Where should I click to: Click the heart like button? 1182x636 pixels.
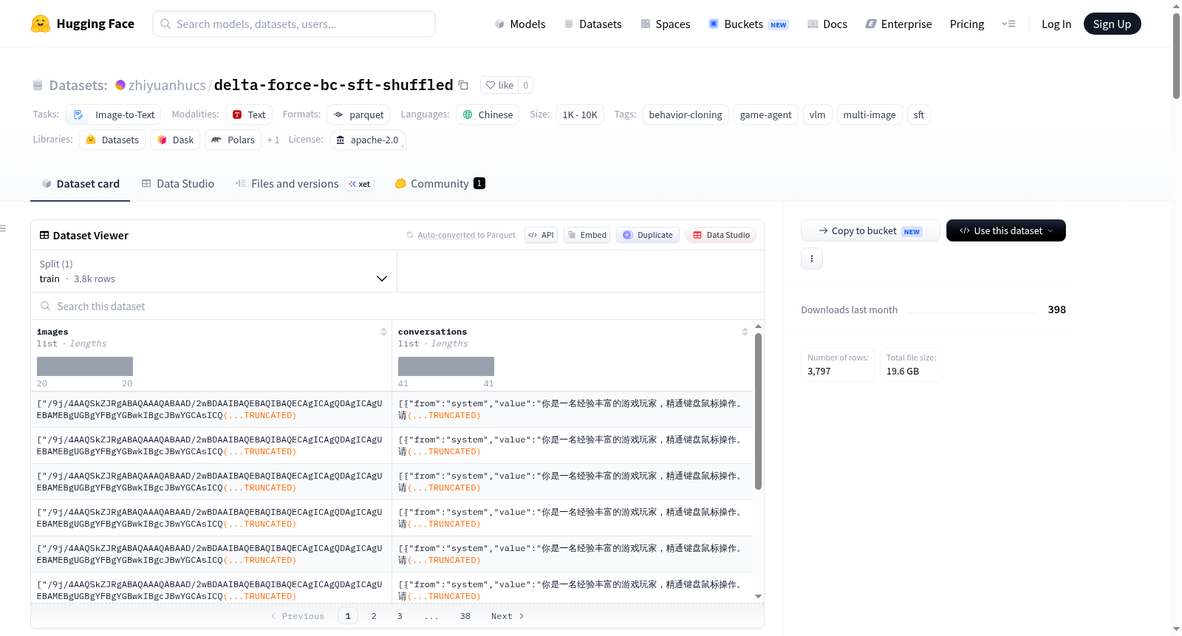(x=499, y=85)
